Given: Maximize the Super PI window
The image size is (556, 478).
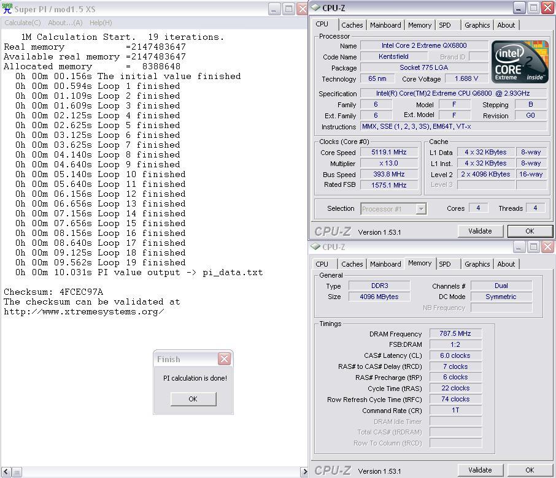Looking at the screenshot, I should [288, 9].
